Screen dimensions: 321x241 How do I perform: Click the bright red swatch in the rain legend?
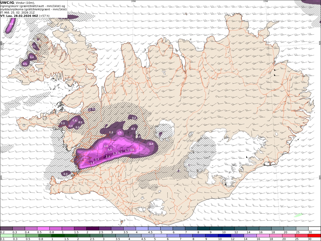[x=314, y=236]
